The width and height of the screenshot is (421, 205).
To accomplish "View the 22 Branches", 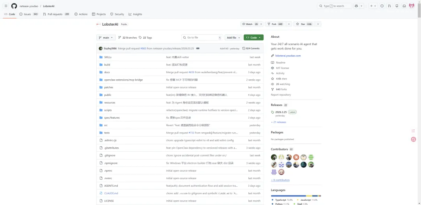I will (x=127, y=37).
